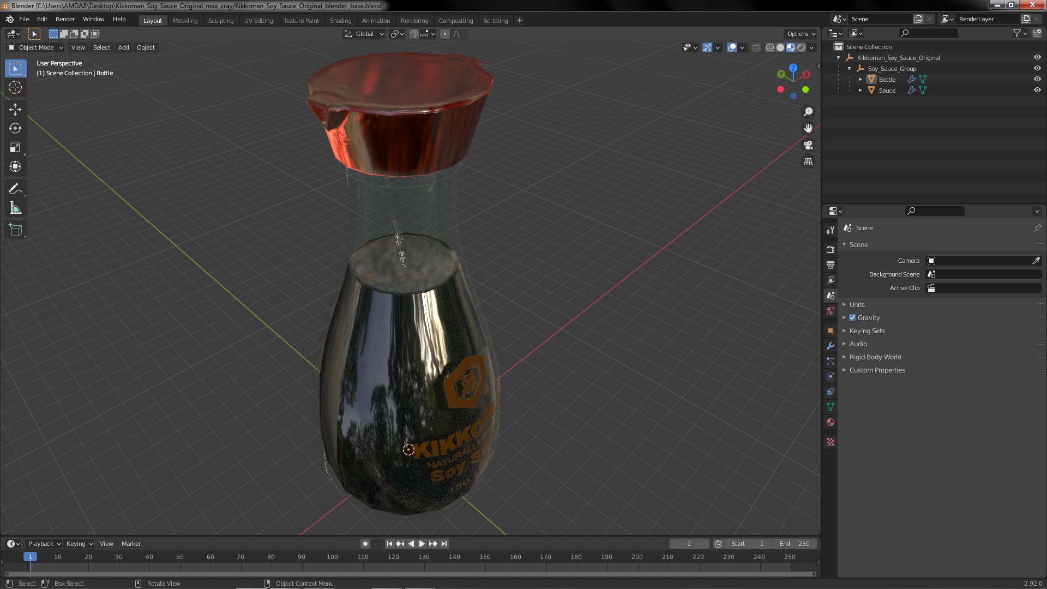This screenshot has height=589, width=1047.
Task: Open the Object Mode dropdown
Action: pyautogui.click(x=35, y=47)
